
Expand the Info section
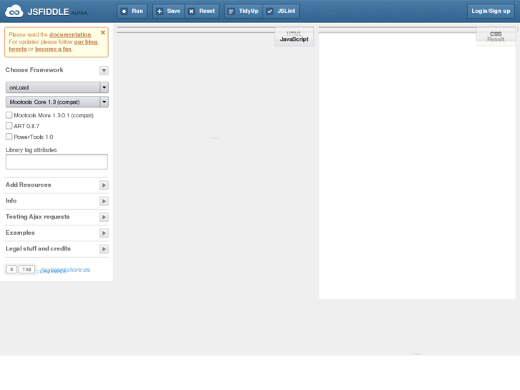pos(104,201)
